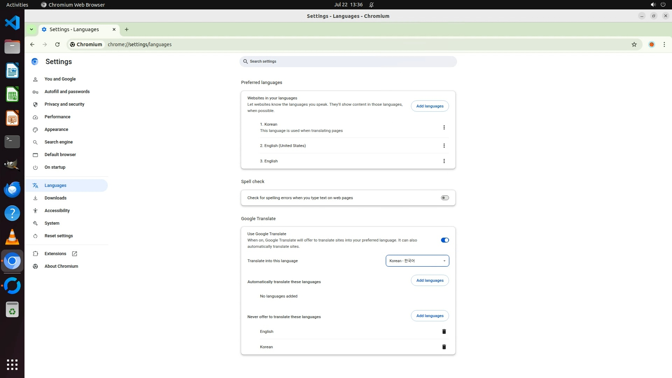This screenshot has width=672, height=378.
Task: Go to Appearance settings section
Action: (x=56, y=129)
